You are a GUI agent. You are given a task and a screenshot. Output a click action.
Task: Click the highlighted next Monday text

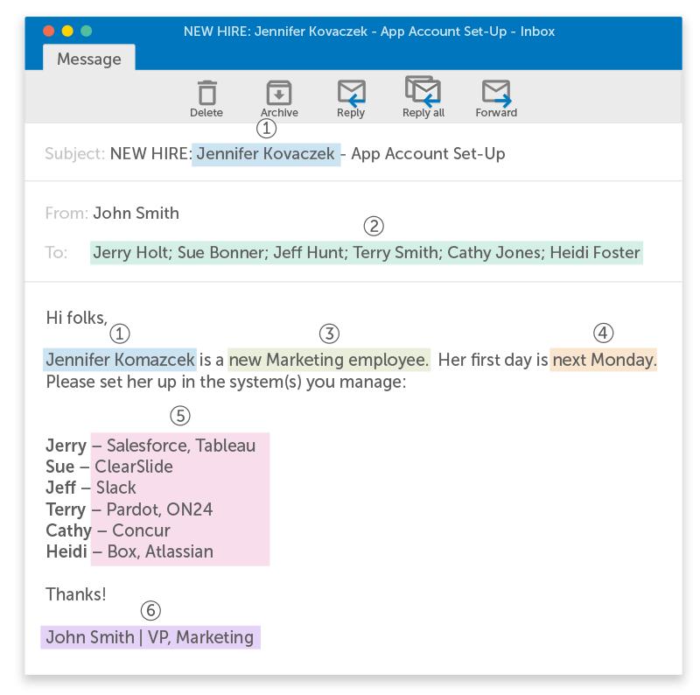(603, 360)
